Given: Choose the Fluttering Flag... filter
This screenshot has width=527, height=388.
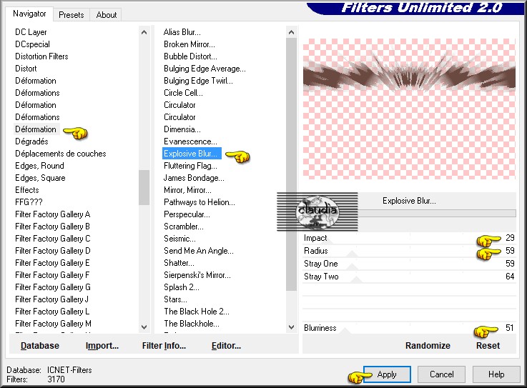Looking at the screenshot, I should click(190, 166).
